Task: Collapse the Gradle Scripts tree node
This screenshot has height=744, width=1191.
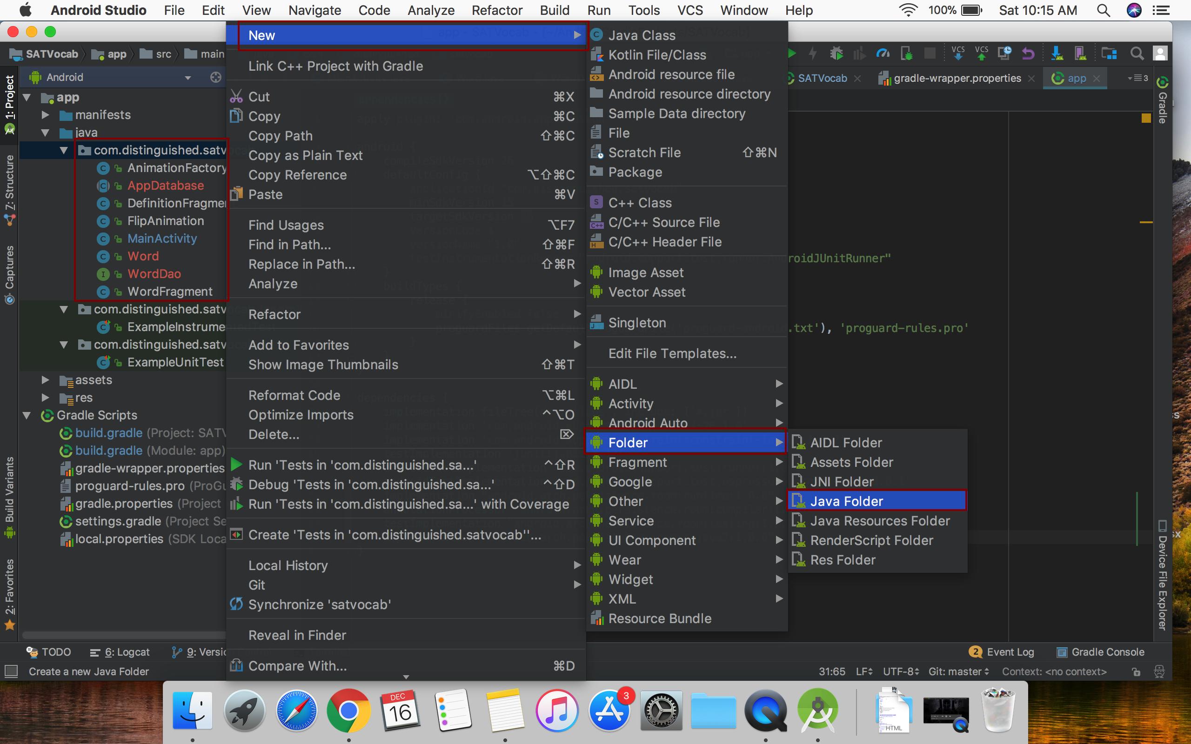Action: coord(27,415)
